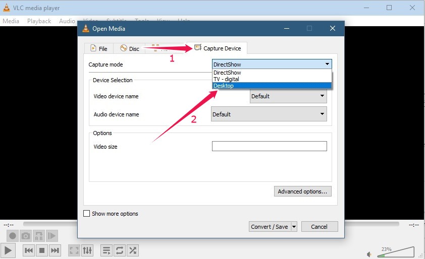The image size is (425, 259).
Task: Click the VLC cone icon in main title bar
Action: click(x=6, y=8)
